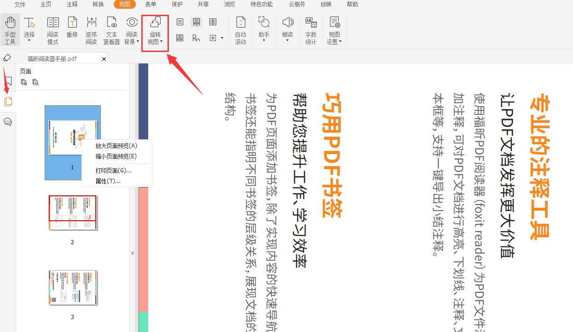Open the Comments side panel
This screenshot has width=573, height=332.
point(8,122)
